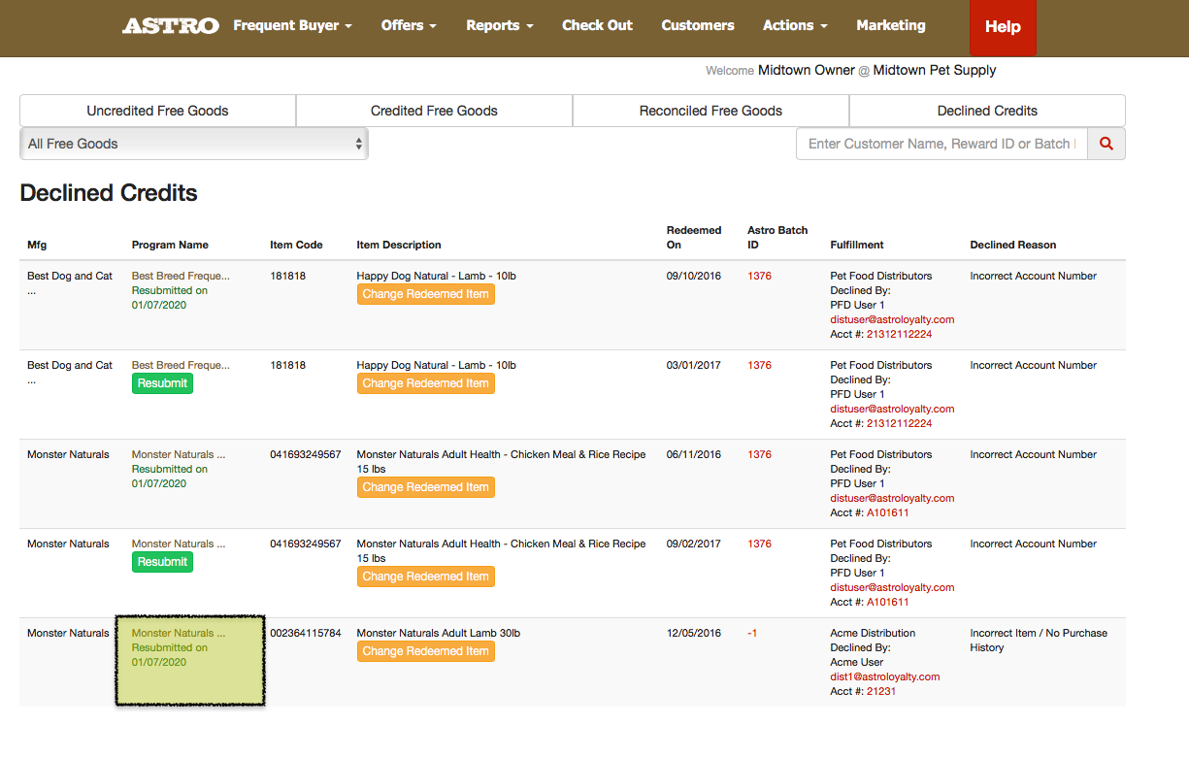
Task: Resubmit the 03/01/2017 Best Breed credit
Action: 162,383
